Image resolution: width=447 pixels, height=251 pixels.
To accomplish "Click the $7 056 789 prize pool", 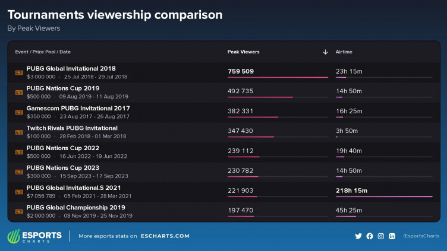I will click(x=41, y=196).
